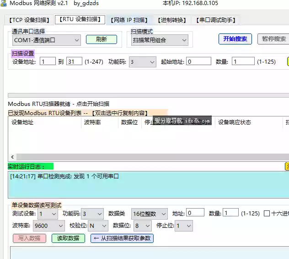Click the 暂停搜索 pause button

(x=273, y=39)
